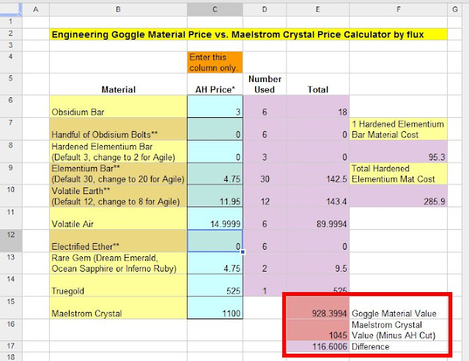The height and width of the screenshot is (361, 469).
Task: Select Truegold price 525 cell
Action: [x=215, y=286]
